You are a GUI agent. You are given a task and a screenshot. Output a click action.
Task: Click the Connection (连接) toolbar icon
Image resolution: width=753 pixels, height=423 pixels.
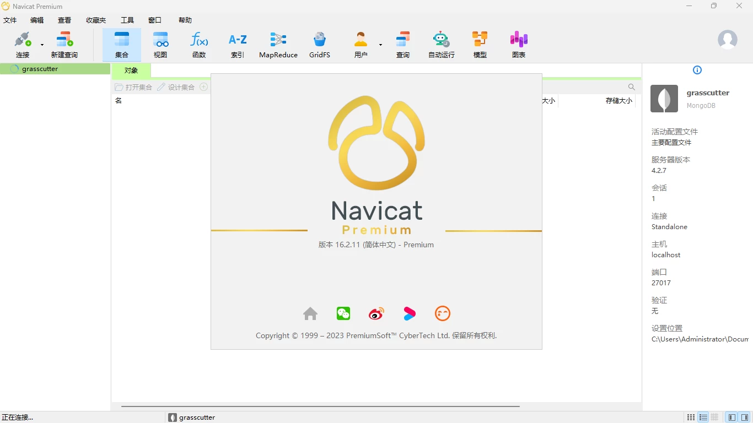point(23,45)
